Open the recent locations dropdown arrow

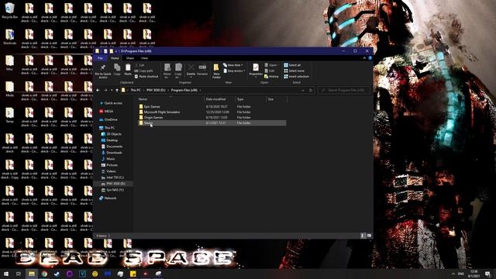[x=112, y=91]
